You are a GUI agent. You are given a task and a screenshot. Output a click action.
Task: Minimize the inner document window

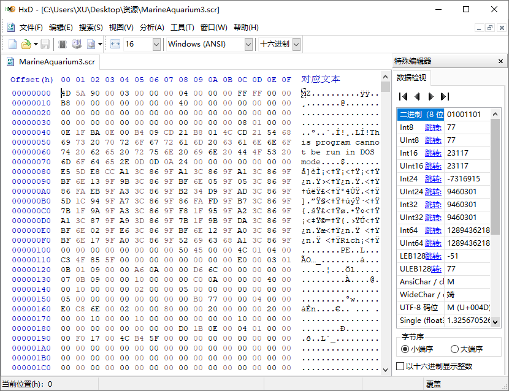[479, 28]
